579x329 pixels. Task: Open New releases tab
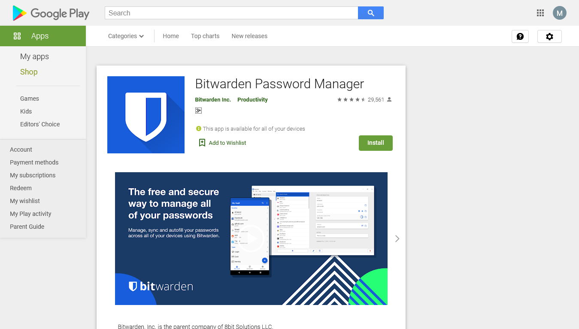tap(249, 36)
